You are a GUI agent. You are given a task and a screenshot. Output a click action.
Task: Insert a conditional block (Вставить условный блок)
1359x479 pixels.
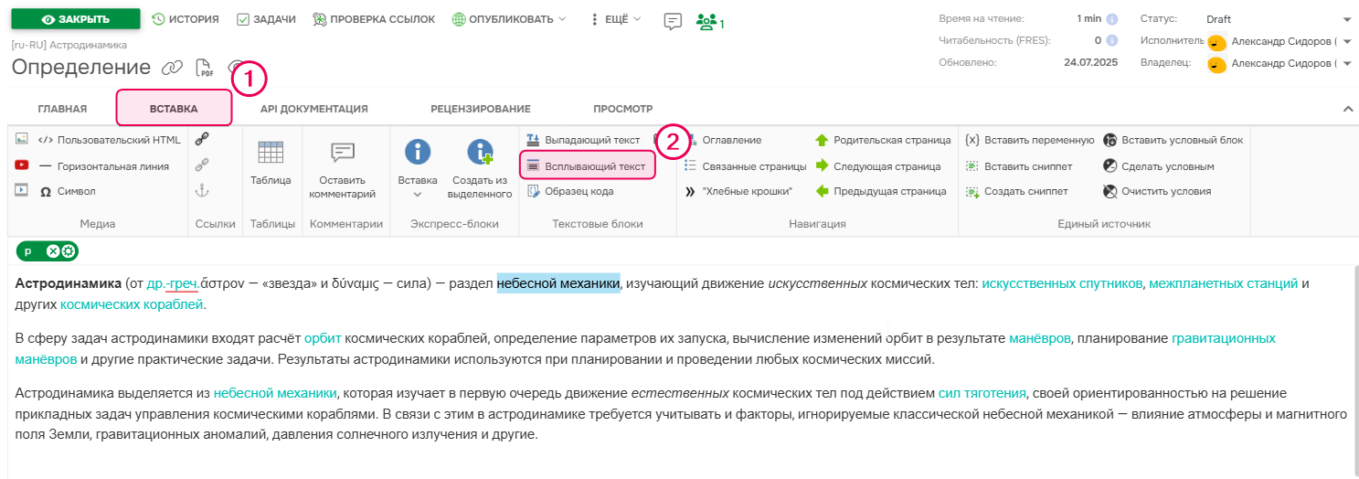[1173, 140]
